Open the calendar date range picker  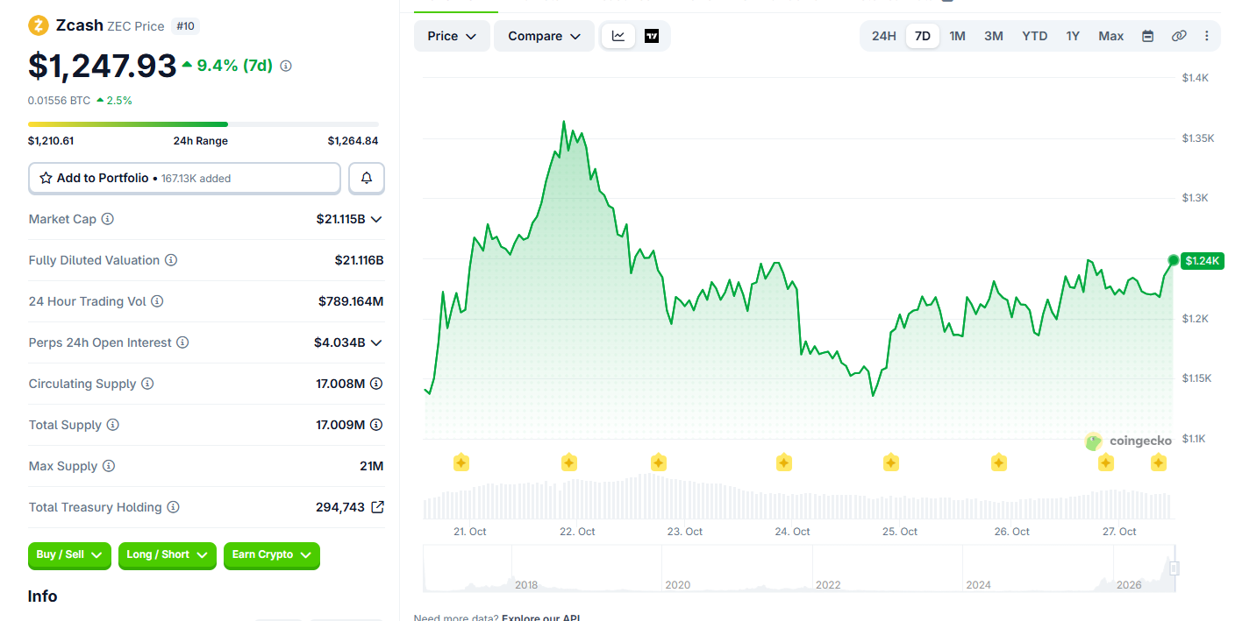click(x=1147, y=36)
